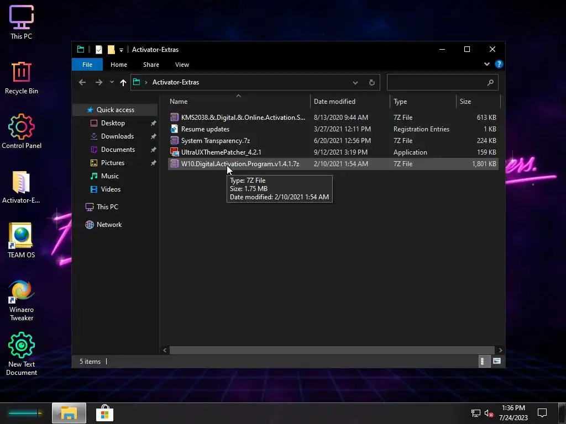Screen dimensions: 566x424
Task: Open the View ribbon tab
Action: click(x=182, y=65)
